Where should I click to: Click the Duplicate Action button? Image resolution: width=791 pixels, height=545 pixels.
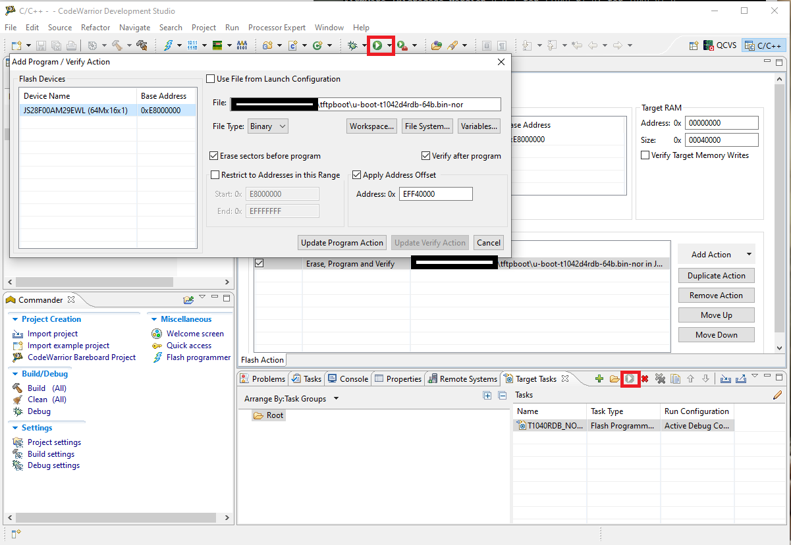click(716, 276)
